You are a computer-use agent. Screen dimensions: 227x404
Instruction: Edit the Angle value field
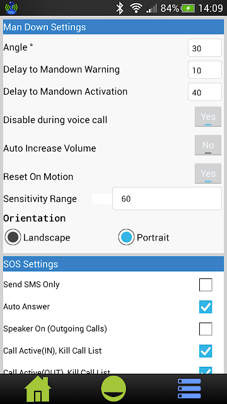(x=205, y=48)
